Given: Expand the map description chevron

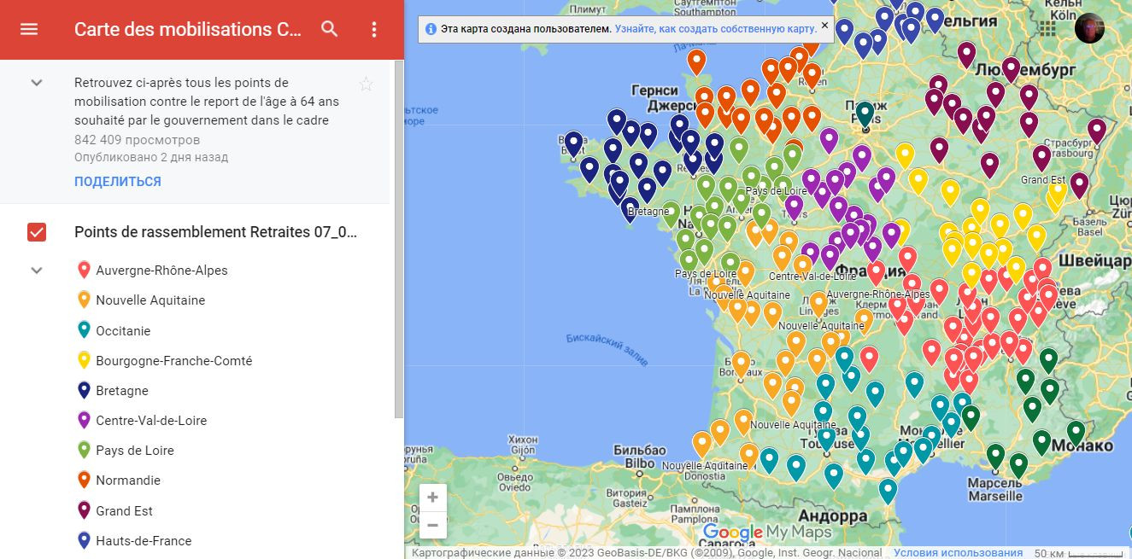Looking at the screenshot, I should 37,83.
